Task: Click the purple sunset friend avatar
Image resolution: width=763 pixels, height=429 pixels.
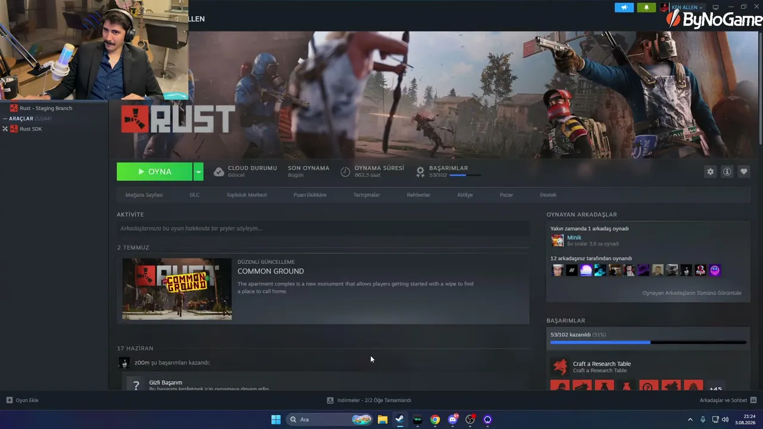Action: [586, 271]
